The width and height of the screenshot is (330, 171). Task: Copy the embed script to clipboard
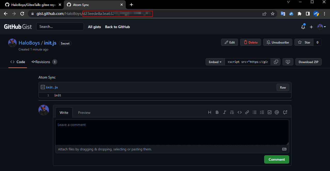pos(276,62)
